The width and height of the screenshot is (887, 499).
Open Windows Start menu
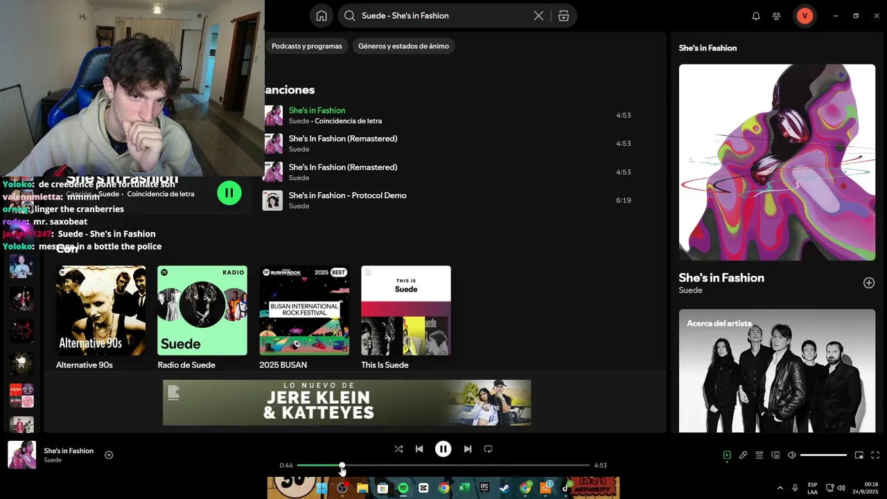pos(322,488)
